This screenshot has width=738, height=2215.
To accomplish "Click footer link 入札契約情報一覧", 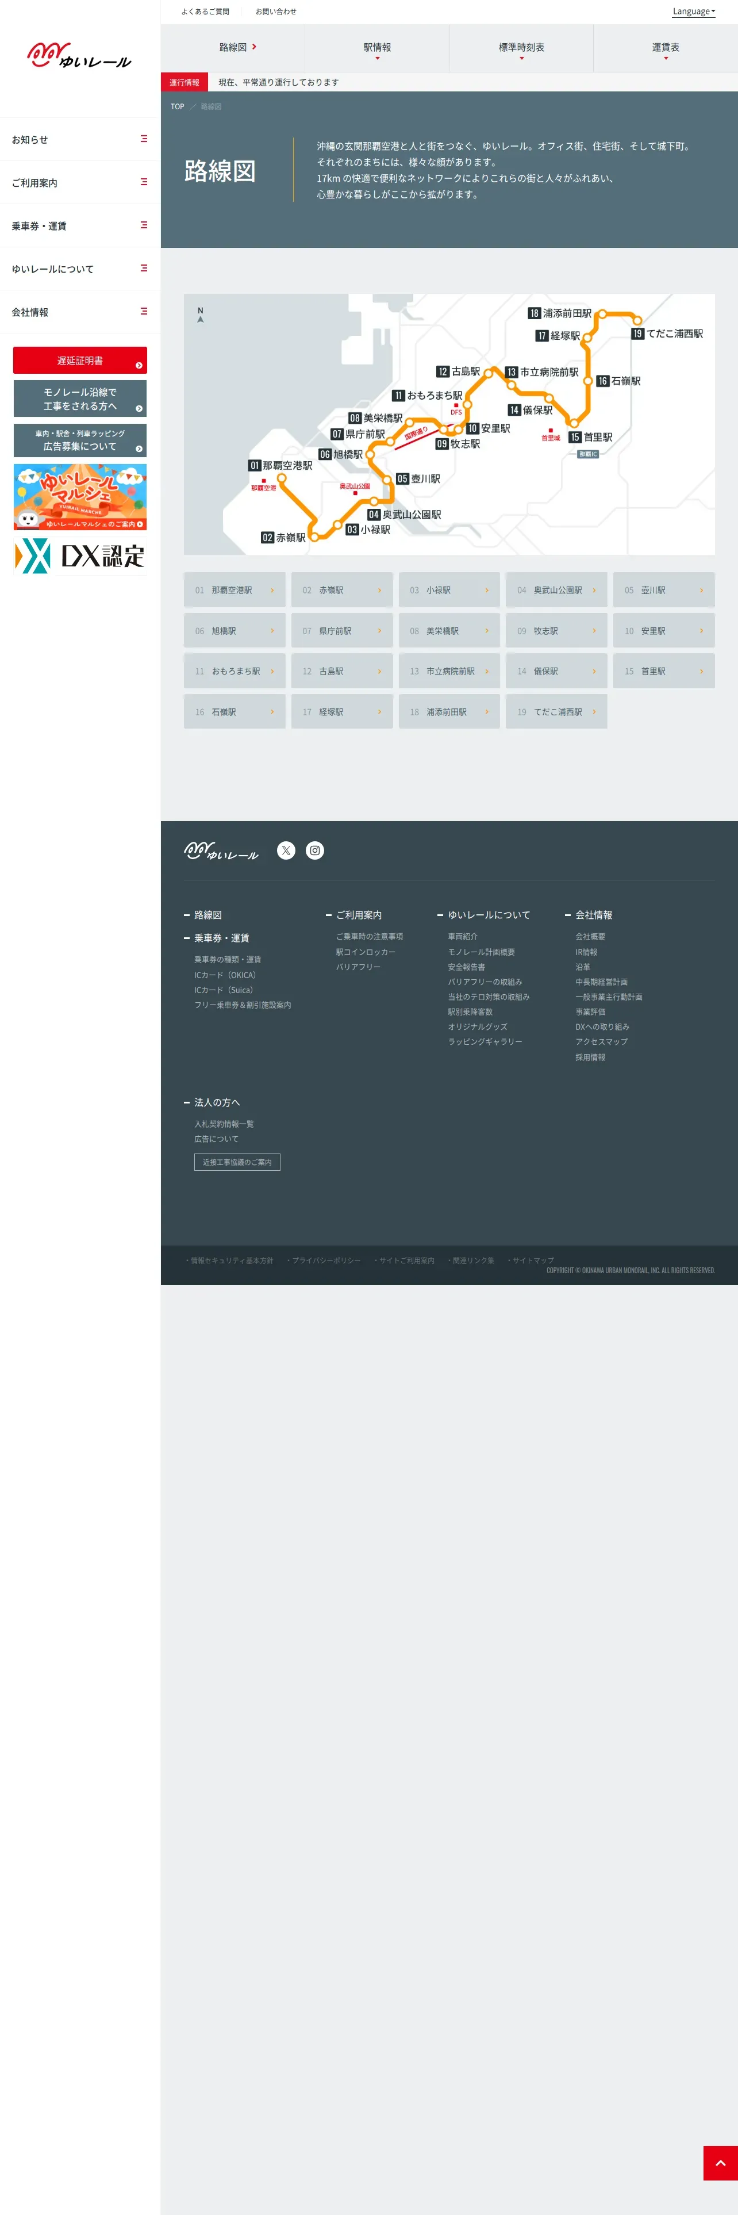I will [224, 1124].
